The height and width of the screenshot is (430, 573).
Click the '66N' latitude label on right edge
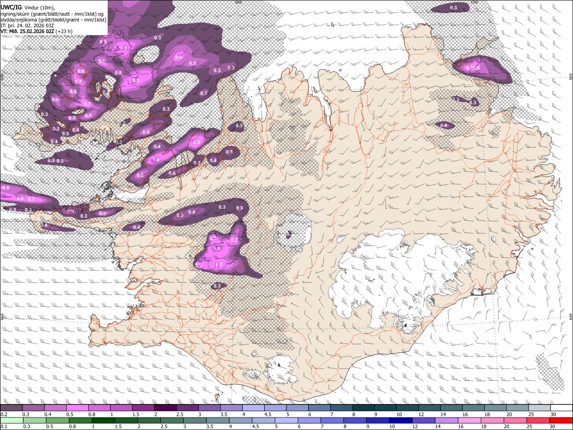[571, 77]
